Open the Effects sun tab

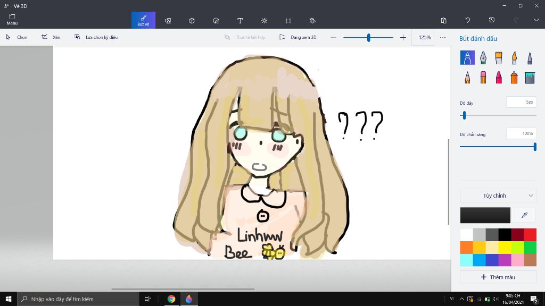tap(264, 21)
